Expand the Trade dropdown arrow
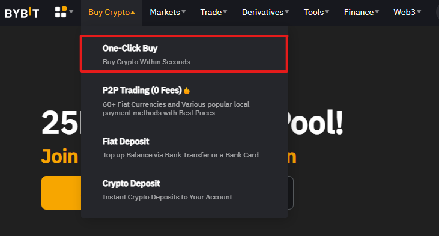 click(x=225, y=12)
